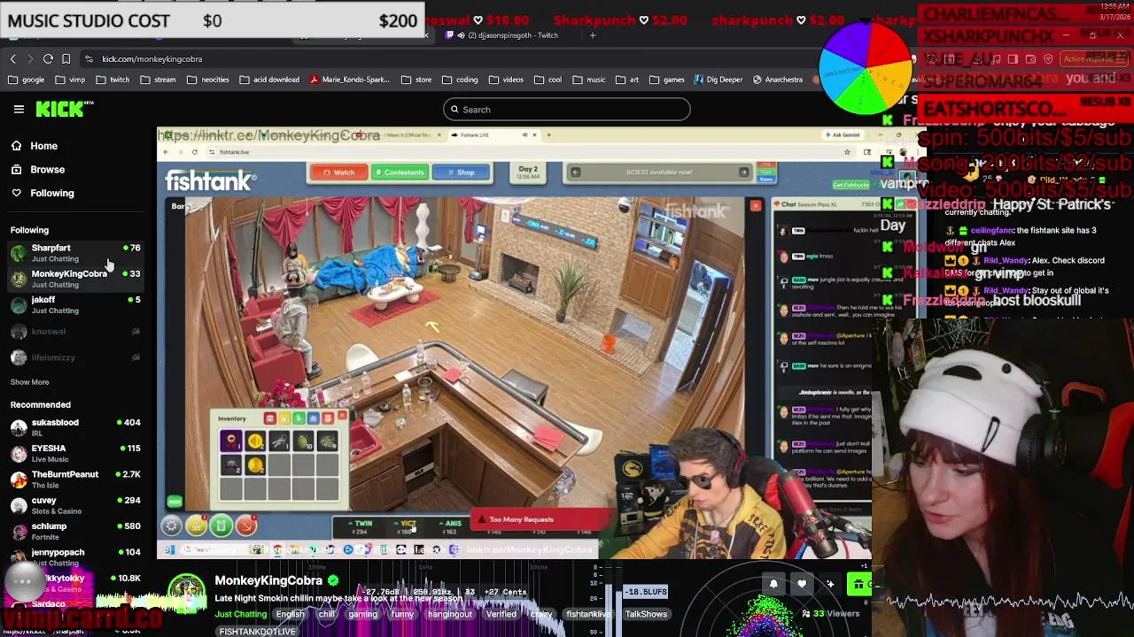This screenshot has height=637, width=1134.
Task: Open EYESHA recommended channel
Action: [75, 453]
